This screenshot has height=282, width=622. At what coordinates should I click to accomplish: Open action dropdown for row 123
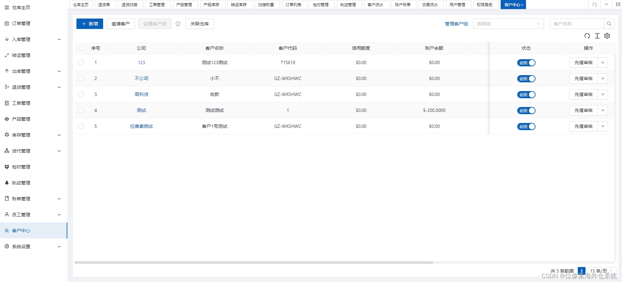point(603,62)
